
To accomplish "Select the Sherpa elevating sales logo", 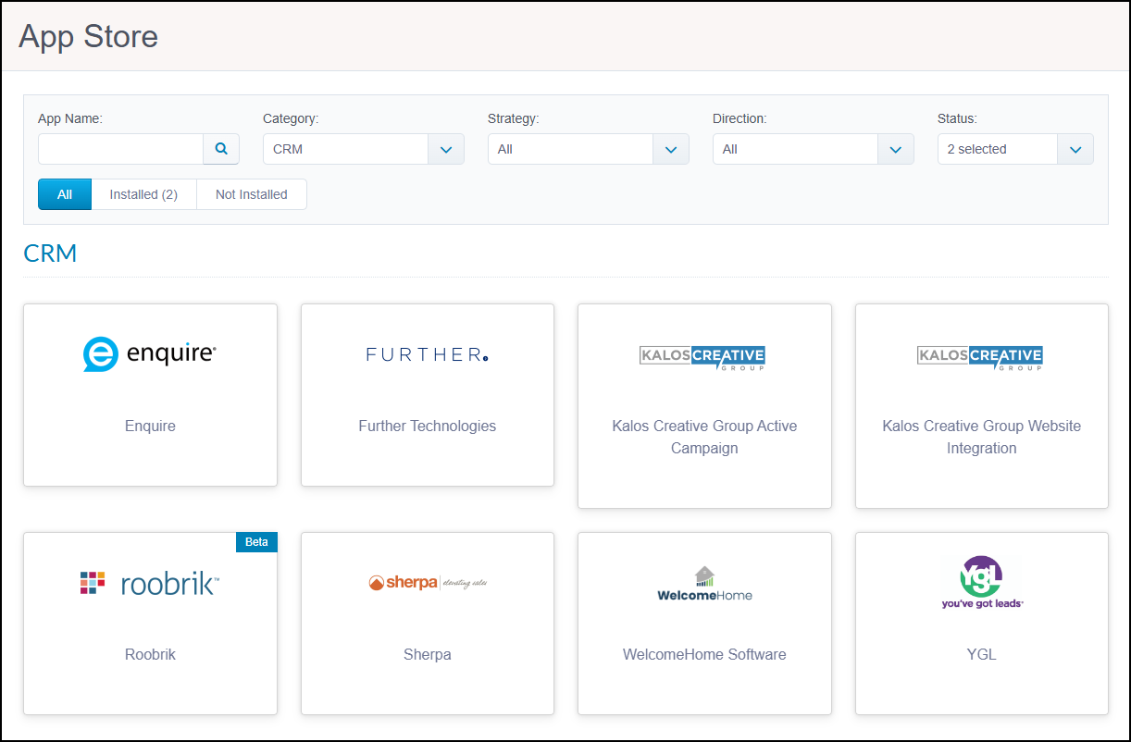I will click(x=427, y=582).
